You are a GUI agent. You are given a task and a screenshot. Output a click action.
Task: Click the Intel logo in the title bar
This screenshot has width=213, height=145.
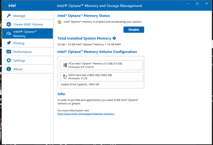click(12, 6)
